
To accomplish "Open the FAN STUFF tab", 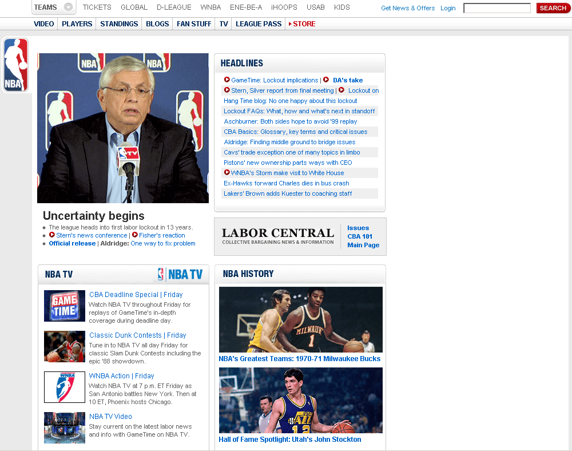I will coord(194,23).
